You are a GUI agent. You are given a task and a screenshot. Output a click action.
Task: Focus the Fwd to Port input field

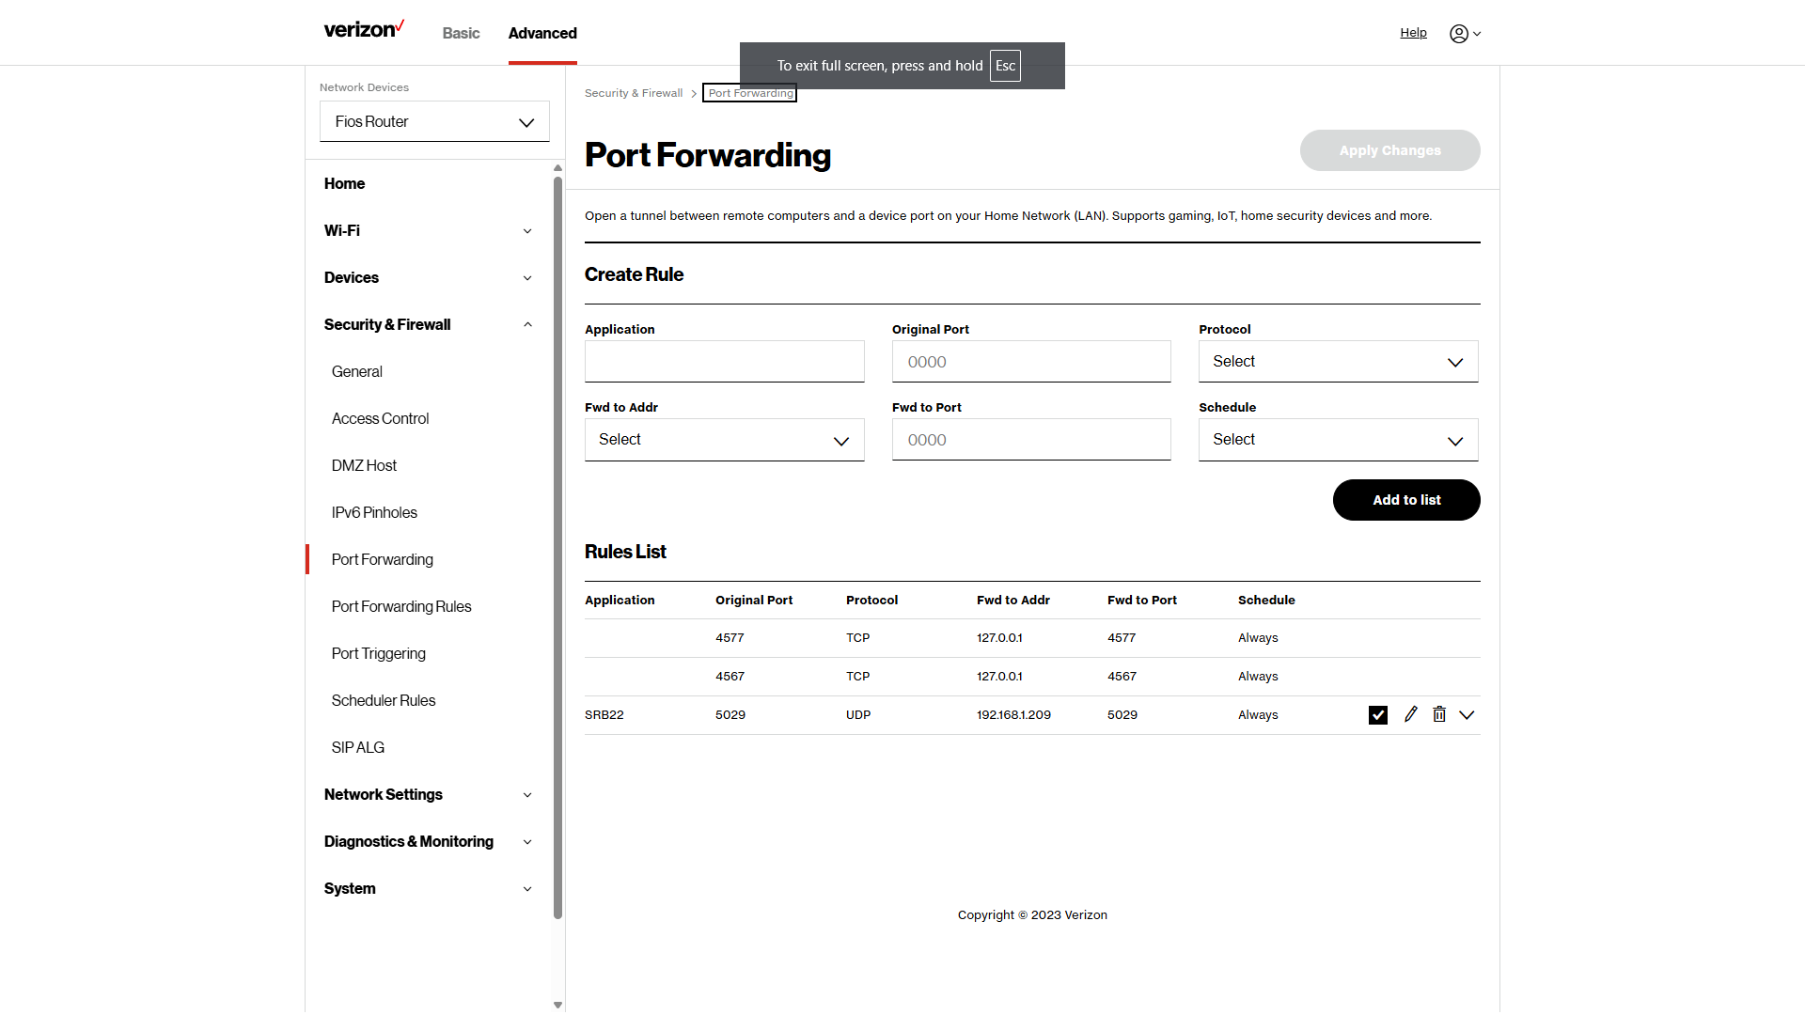(x=1031, y=440)
